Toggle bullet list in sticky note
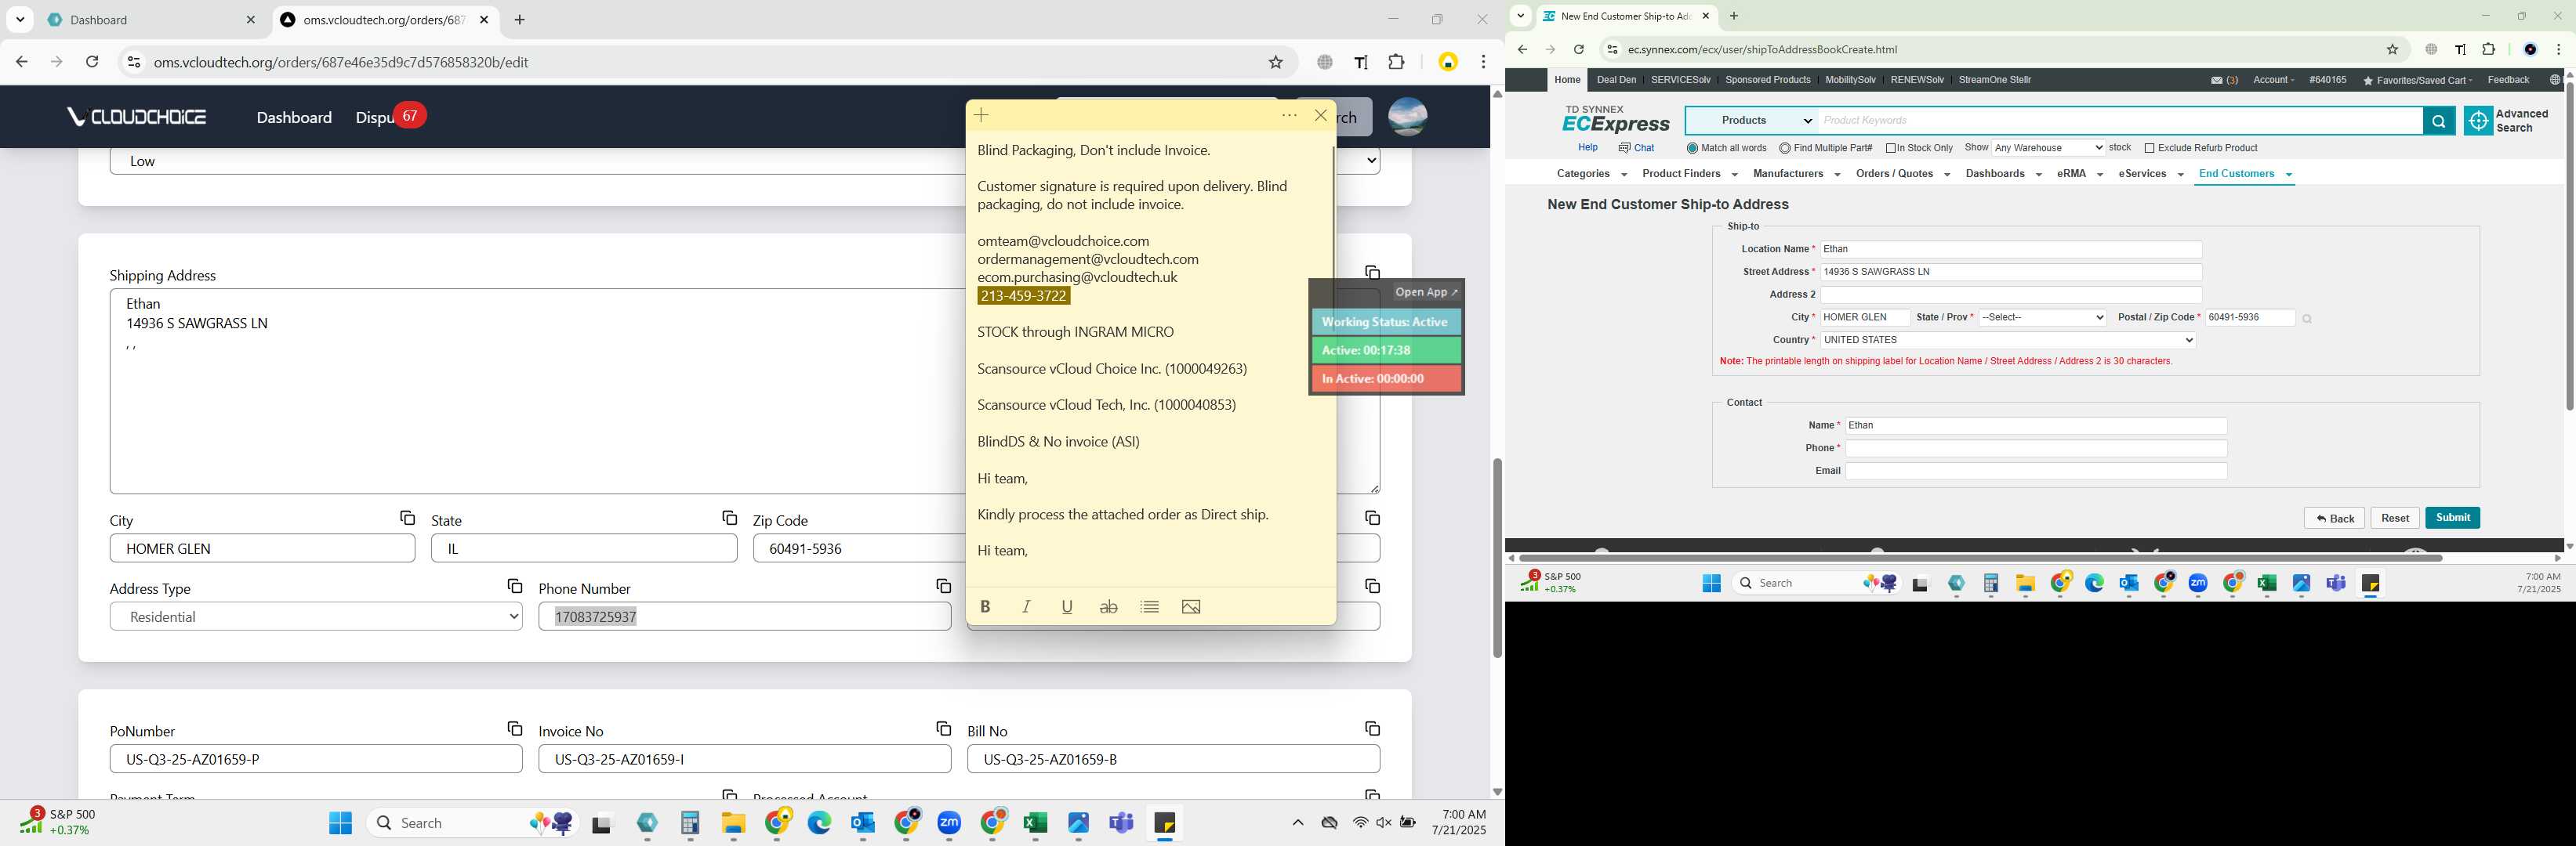Image resolution: width=2576 pixels, height=846 pixels. [1150, 606]
